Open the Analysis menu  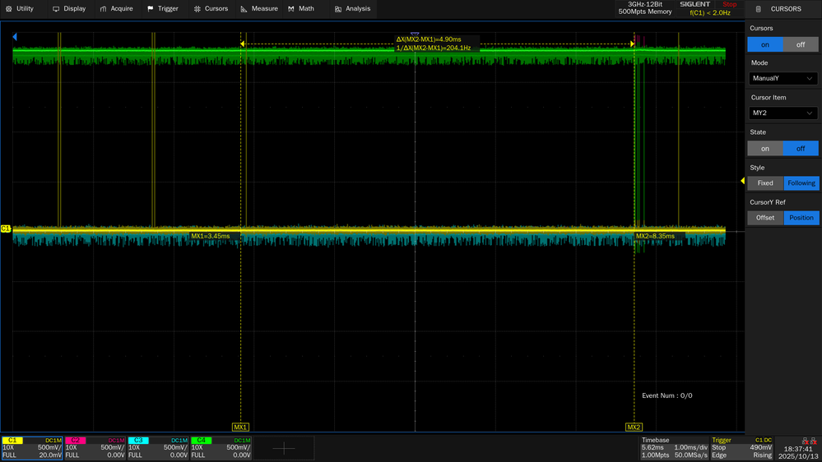(353, 9)
